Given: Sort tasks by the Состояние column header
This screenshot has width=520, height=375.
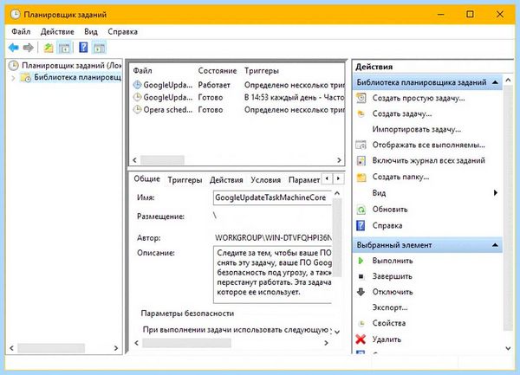Looking at the screenshot, I should [218, 71].
